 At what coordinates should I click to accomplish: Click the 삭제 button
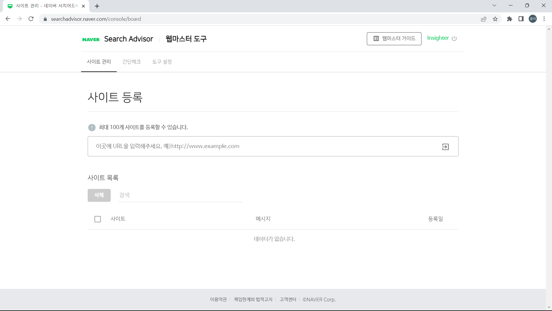pos(99,195)
